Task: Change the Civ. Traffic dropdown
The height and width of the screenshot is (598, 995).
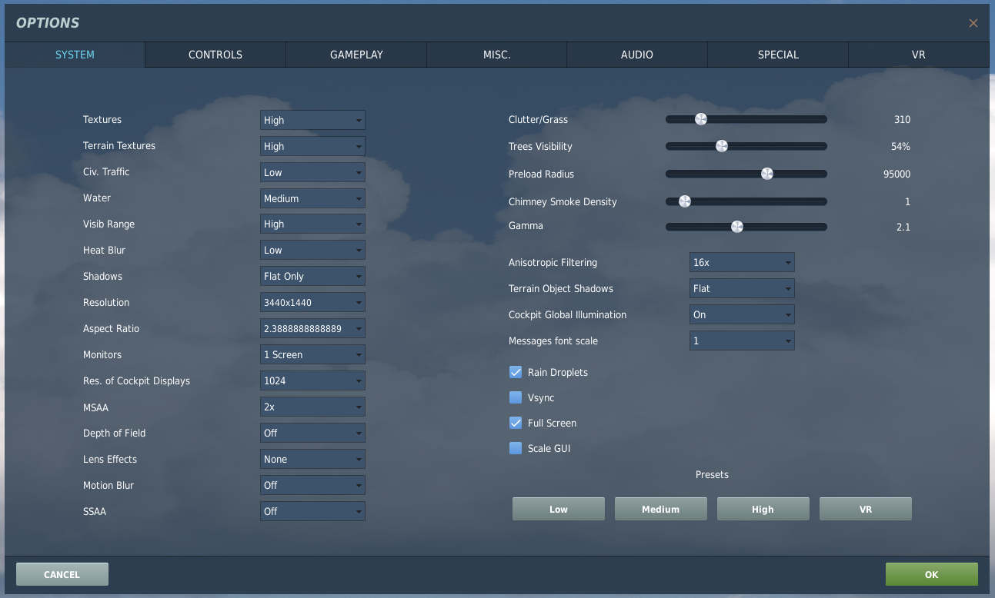Action: click(312, 172)
